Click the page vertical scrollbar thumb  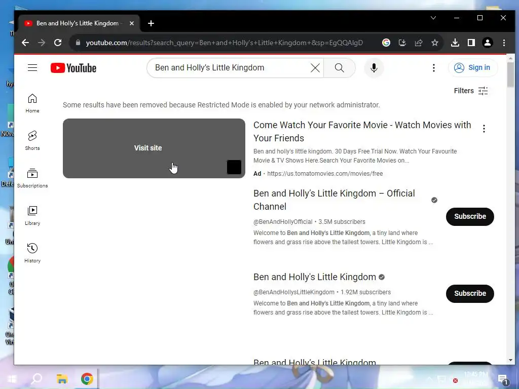(510, 75)
